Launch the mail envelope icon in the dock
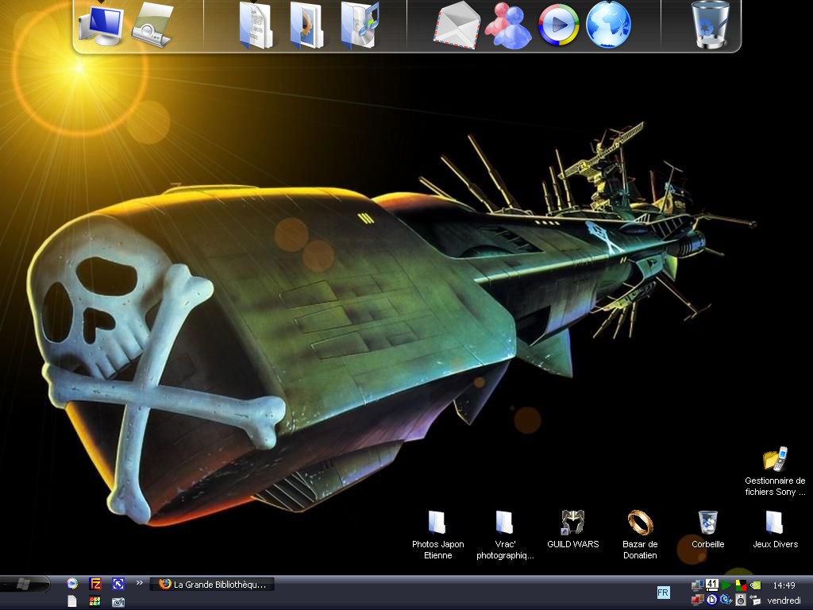 coord(457,26)
